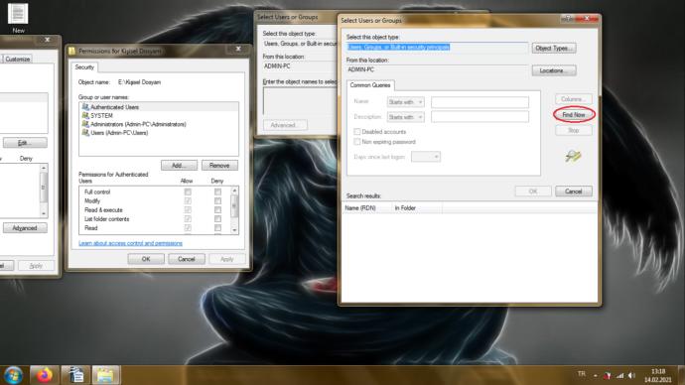Sort results by Name (RDN) column
This screenshot has width=685, height=385.
click(366, 208)
